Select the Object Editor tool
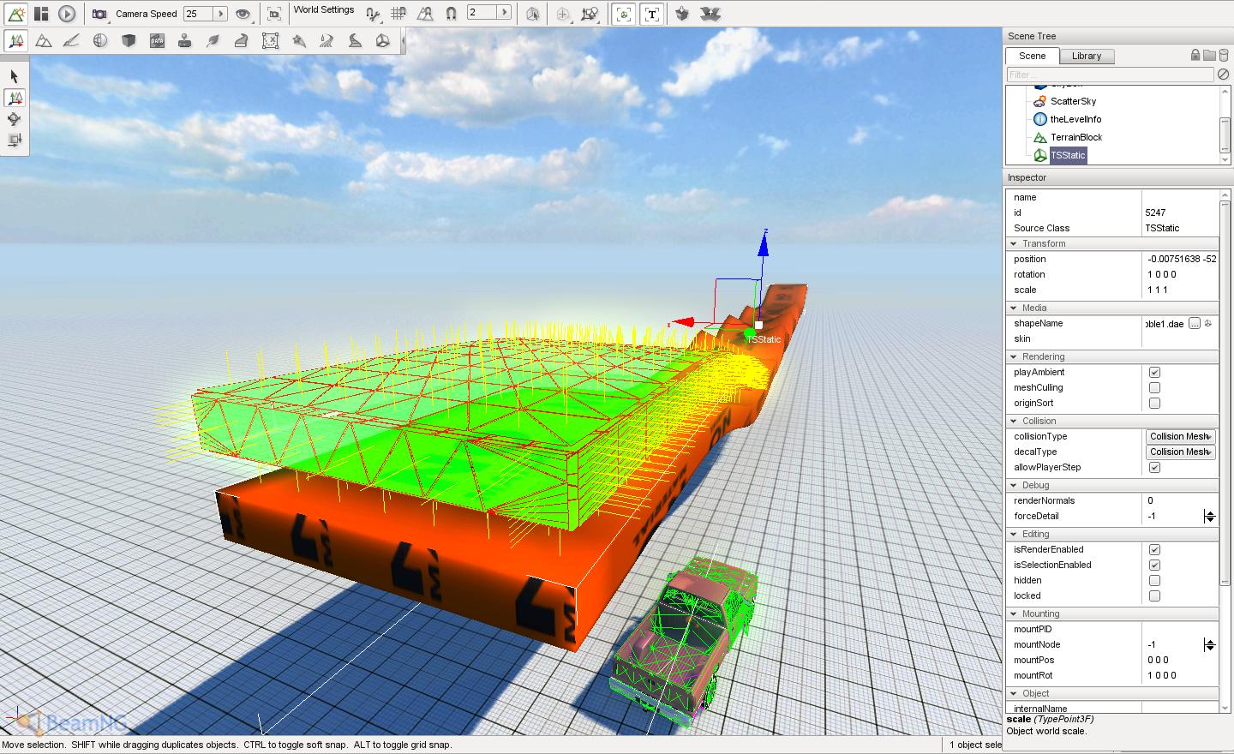Viewport: 1234px width, 754px height. pyautogui.click(x=15, y=40)
